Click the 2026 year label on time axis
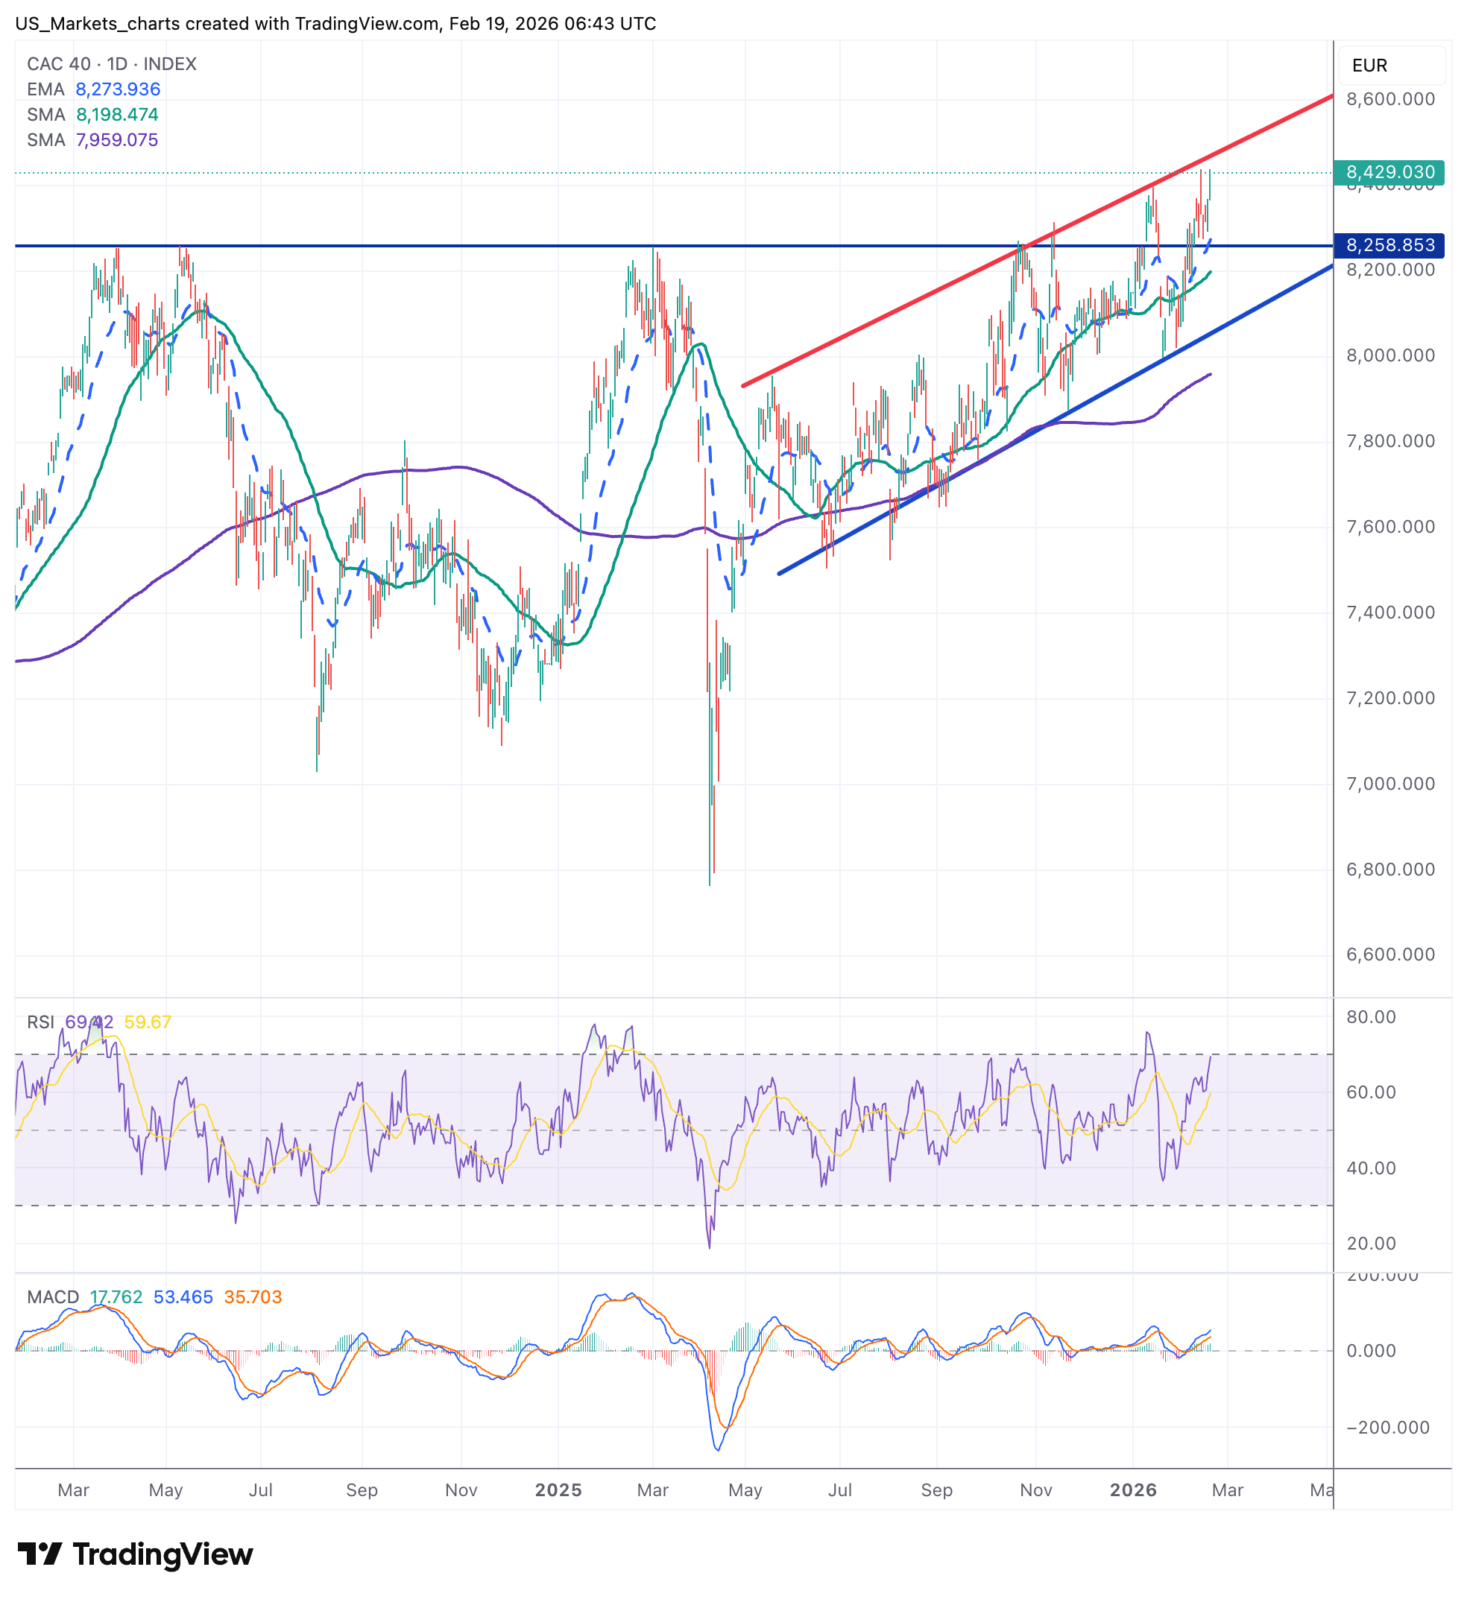This screenshot has height=1599, width=1467. click(x=1133, y=1490)
